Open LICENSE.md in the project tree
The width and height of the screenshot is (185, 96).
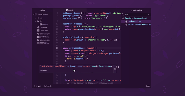point(44,37)
